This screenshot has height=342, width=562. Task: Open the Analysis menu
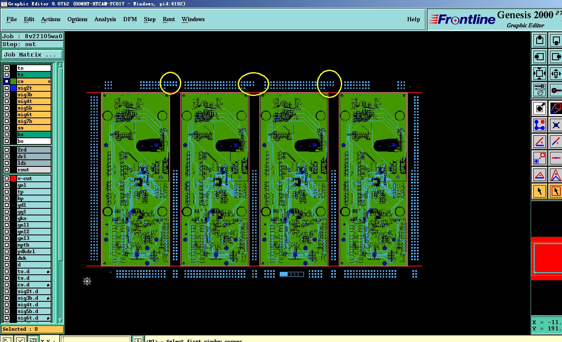[105, 19]
